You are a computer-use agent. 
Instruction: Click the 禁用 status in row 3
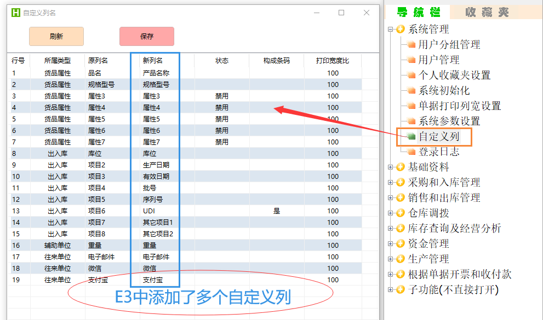[222, 96]
